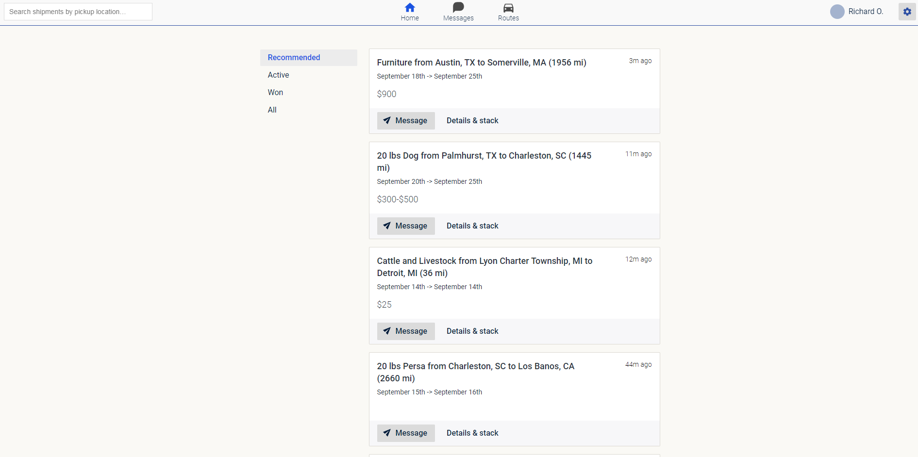Click paper plane icon on Dog shipment
This screenshot has height=457, width=918.
[x=387, y=226]
